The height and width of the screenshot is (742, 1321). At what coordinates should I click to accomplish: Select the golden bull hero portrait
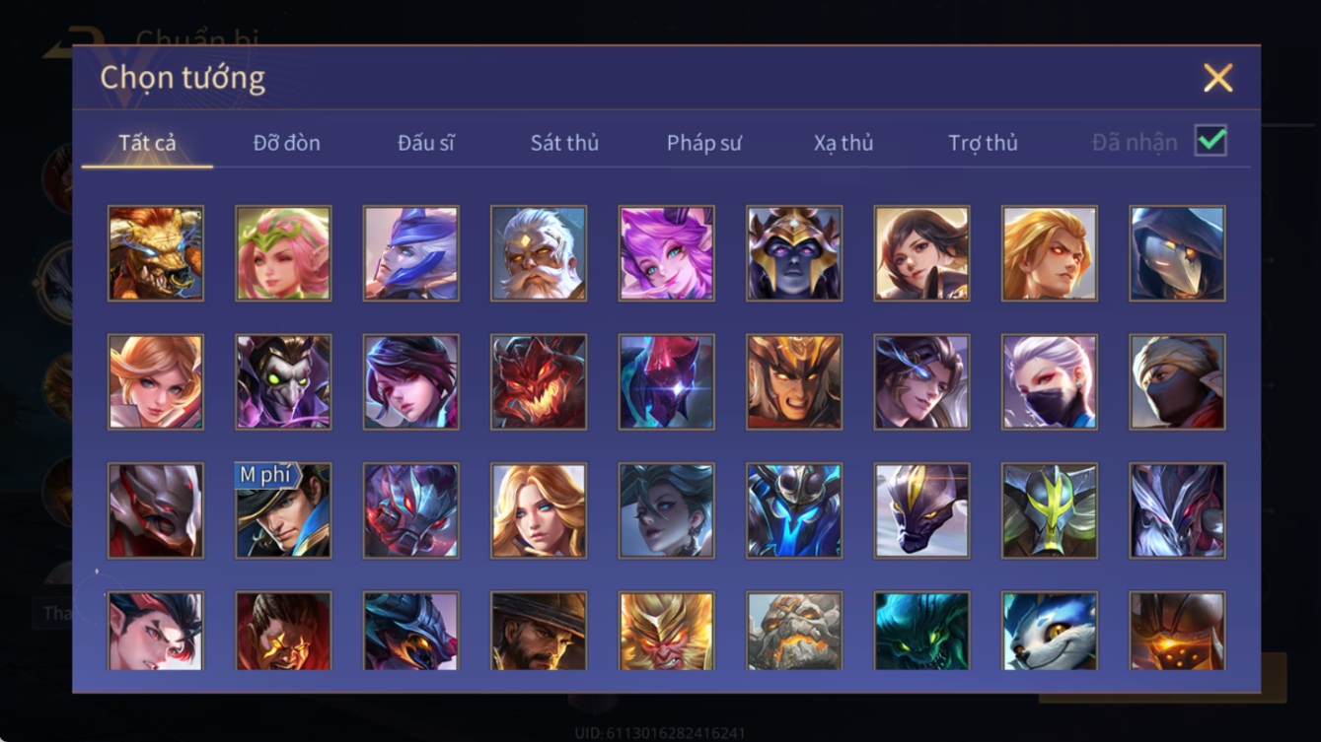pos(156,253)
